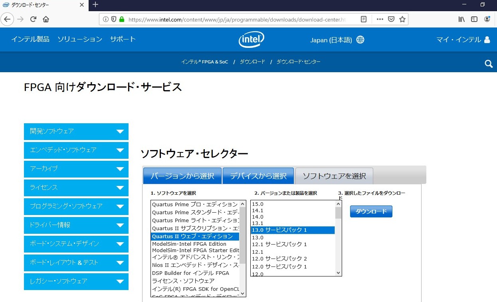Viewport: 497px width, 302px height.
Task: Open the ソリューション menu
Action: pos(80,39)
